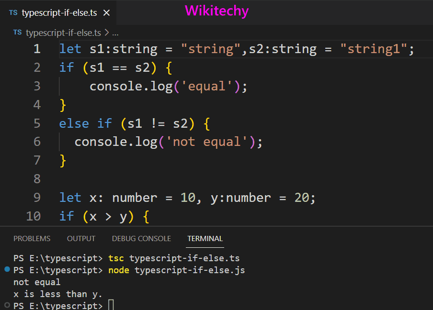Select the TERMINAL panel tab
Viewport: 433px width, 310px height.
pyautogui.click(x=205, y=238)
